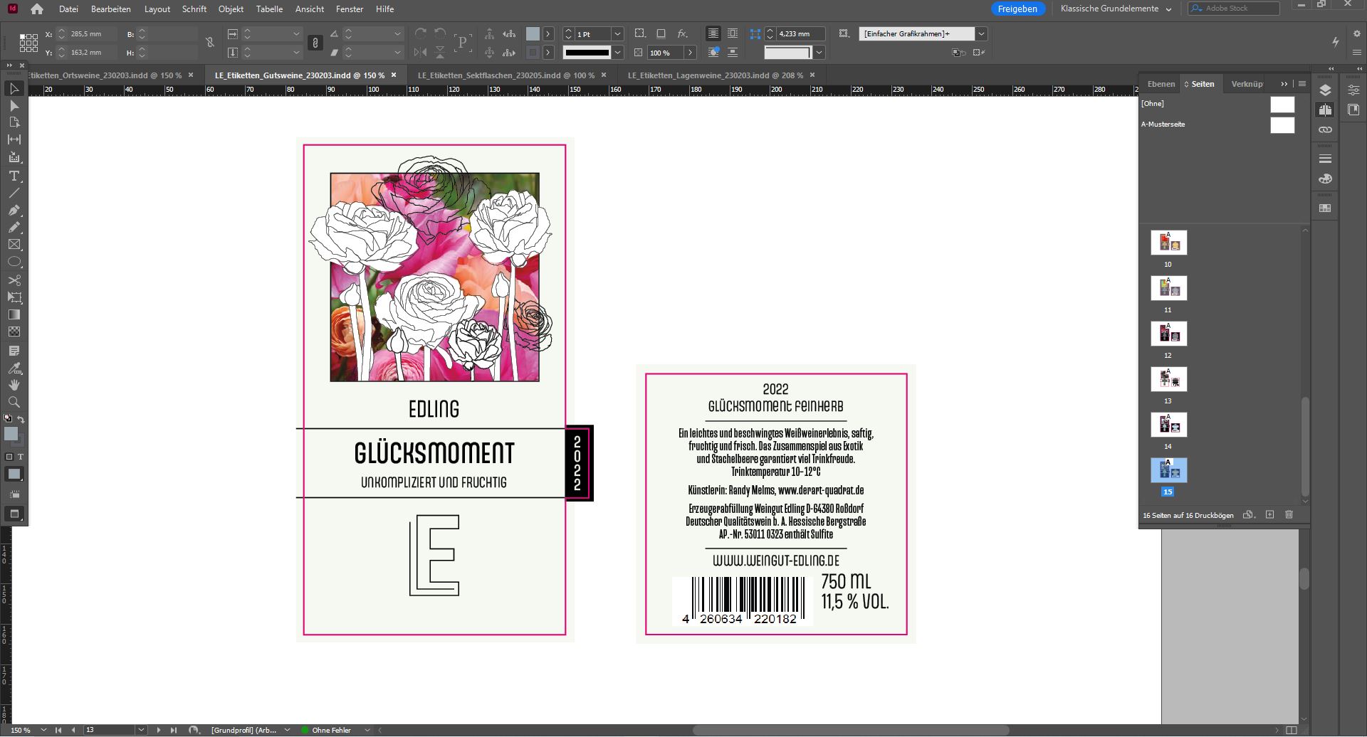Toggle constrain scaling proportions chain icon
This screenshot has width=1367, height=737.
coord(315,43)
